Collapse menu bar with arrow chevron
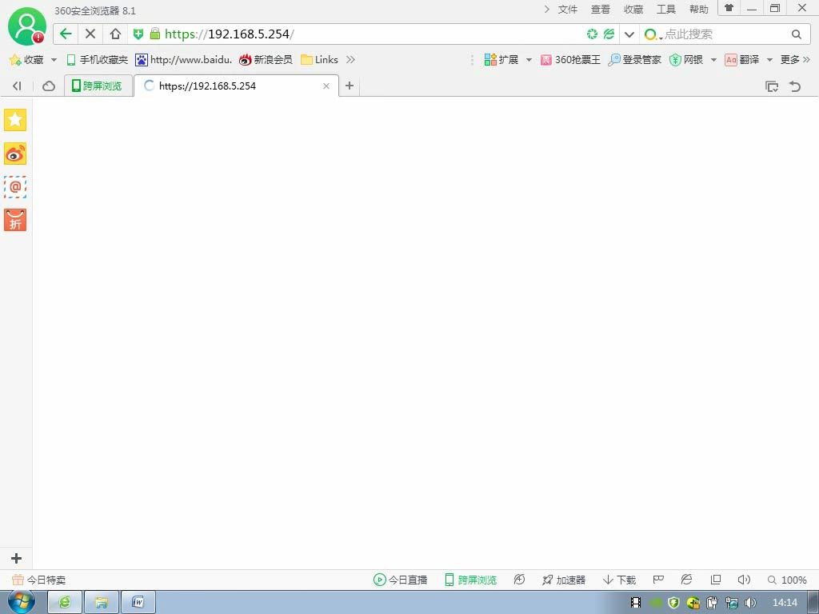This screenshot has height=614, width=819. point(546,9)
